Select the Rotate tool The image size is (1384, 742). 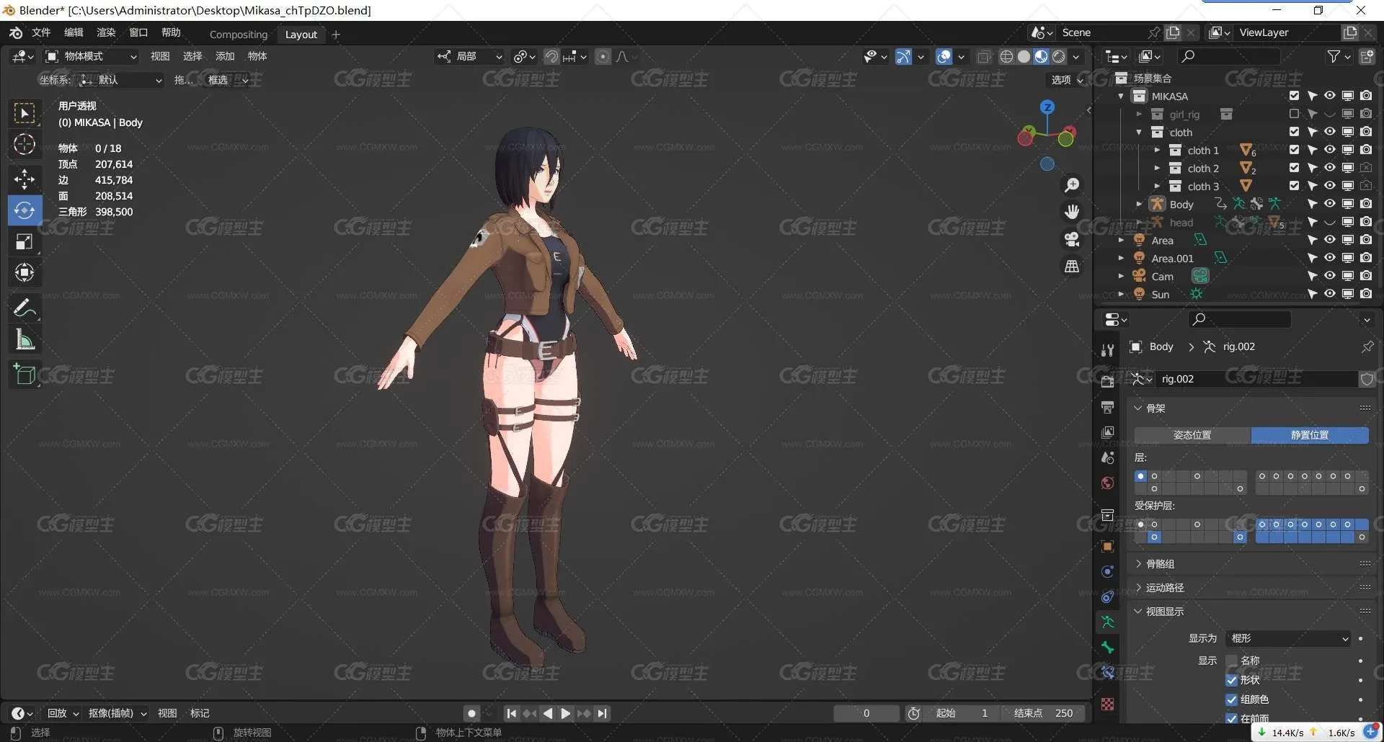point(25,210)
